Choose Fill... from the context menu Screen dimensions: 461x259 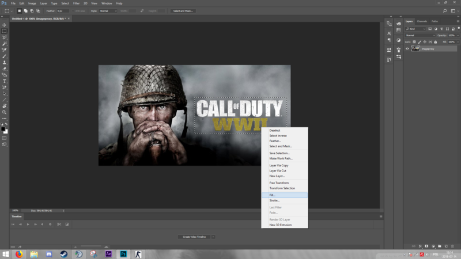(x=273, y=195)
